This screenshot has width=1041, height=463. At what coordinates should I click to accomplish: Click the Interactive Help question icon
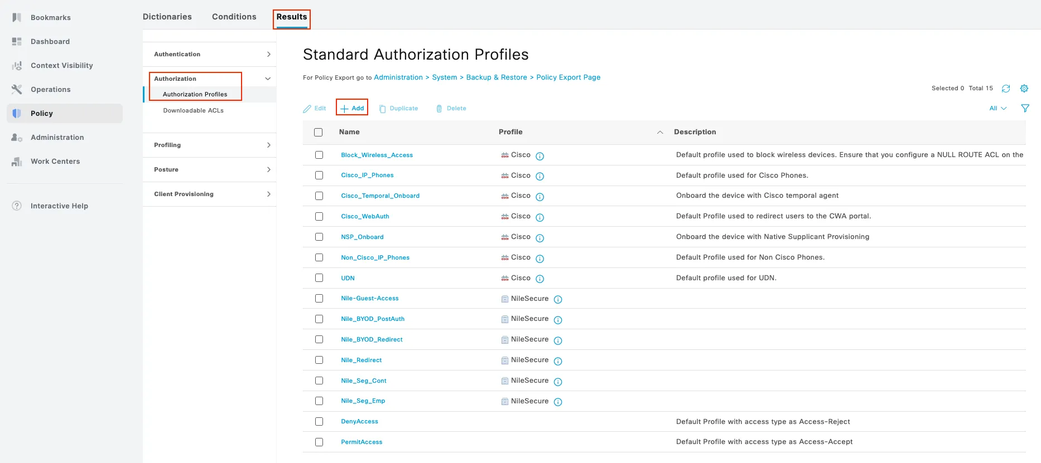[17, 206]
